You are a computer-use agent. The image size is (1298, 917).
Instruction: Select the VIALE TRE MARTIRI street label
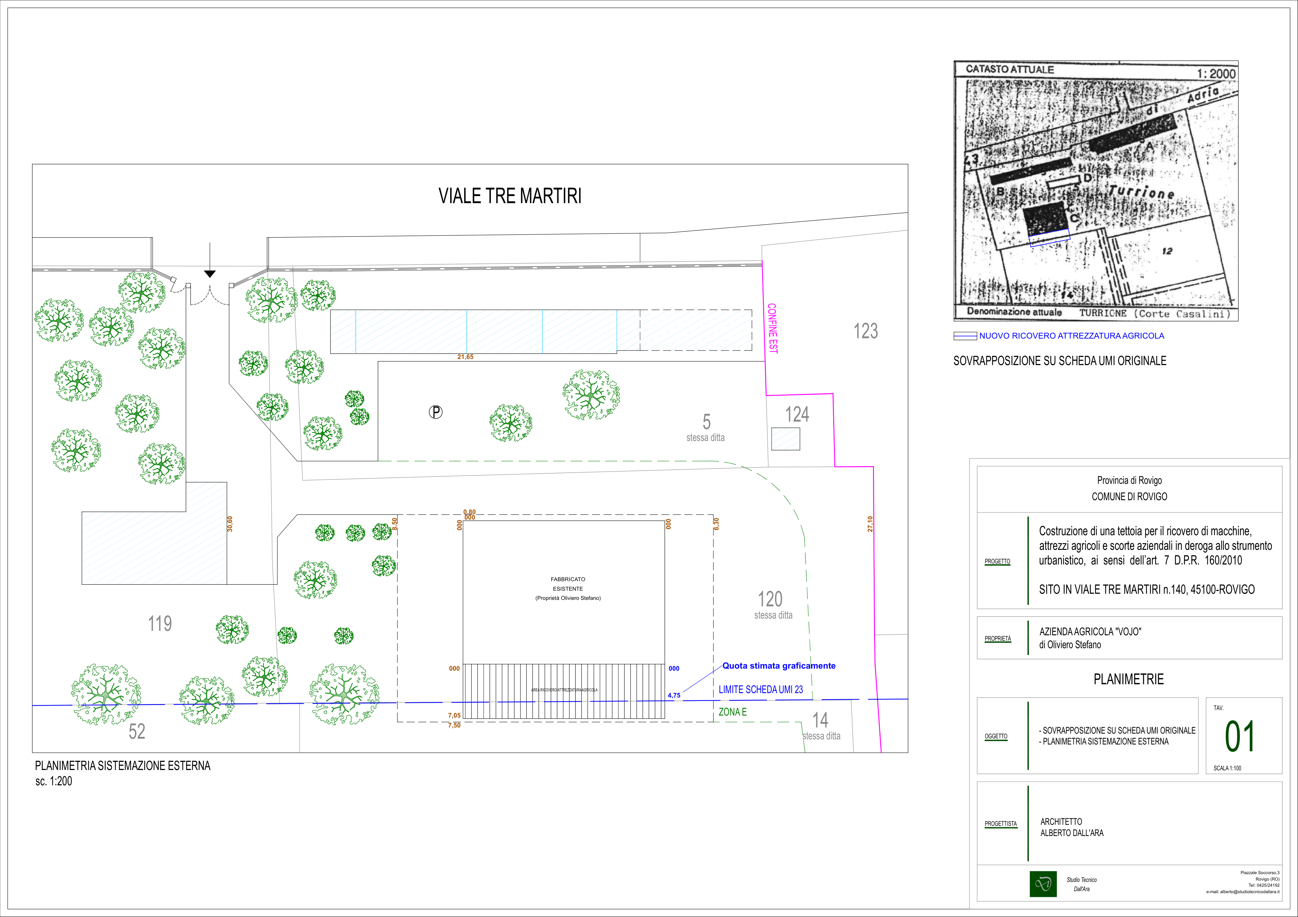(510, 196)
